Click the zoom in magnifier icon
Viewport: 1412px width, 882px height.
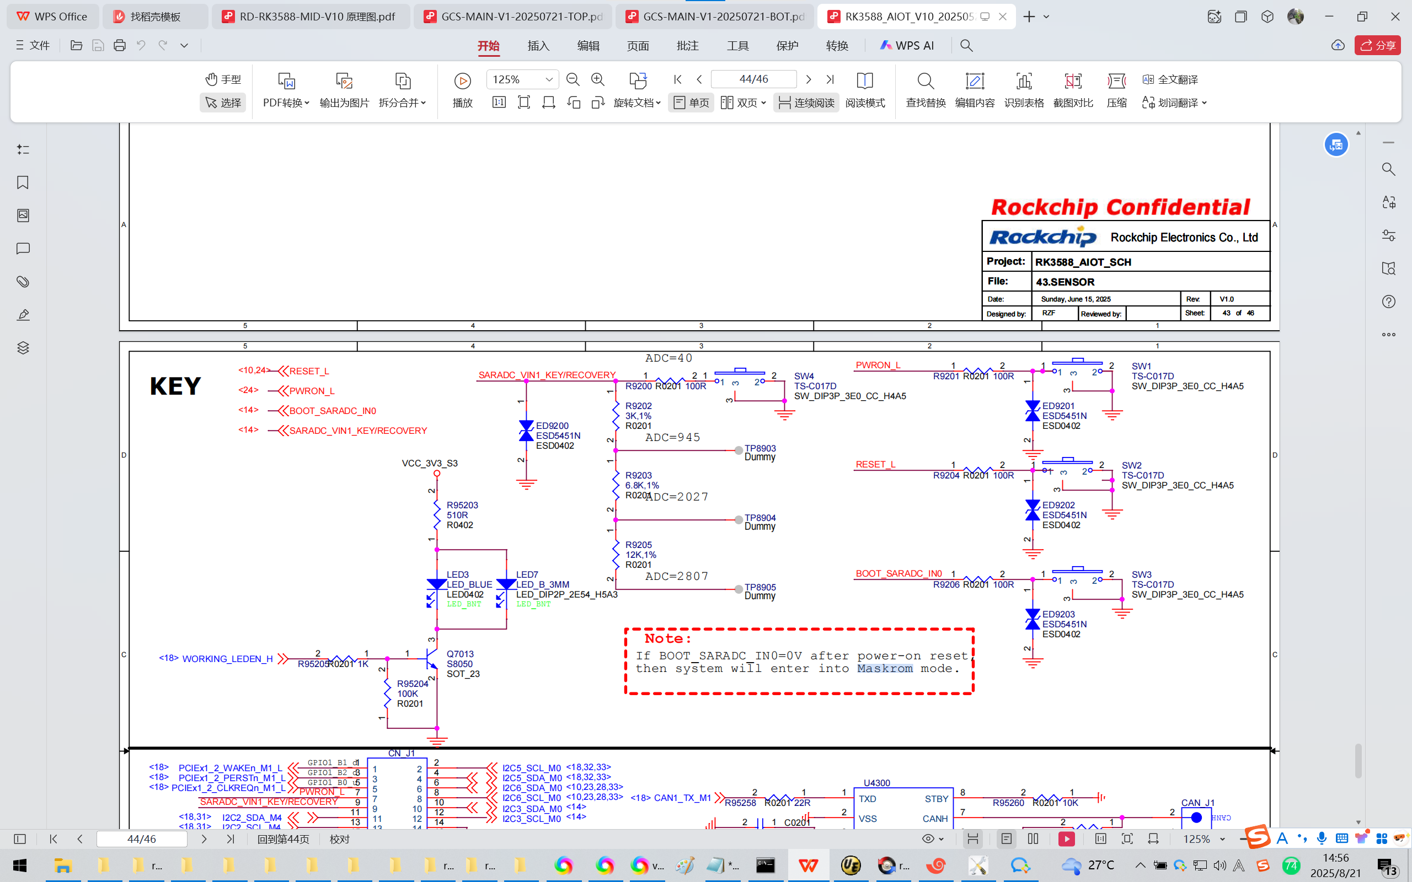point(597,79)
